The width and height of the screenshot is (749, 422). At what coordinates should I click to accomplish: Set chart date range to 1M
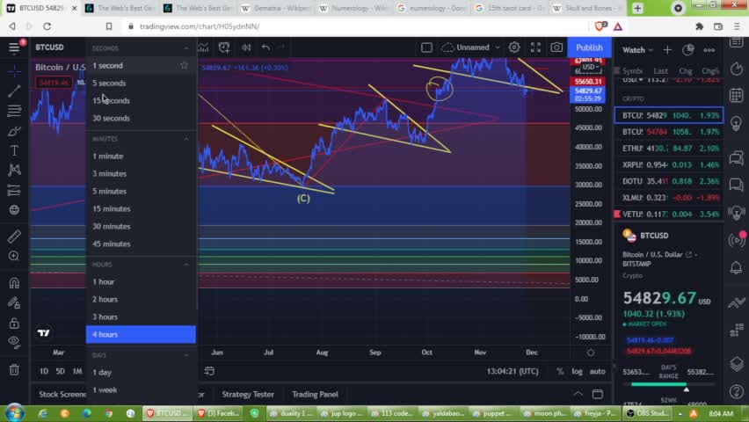pos(77,371)
